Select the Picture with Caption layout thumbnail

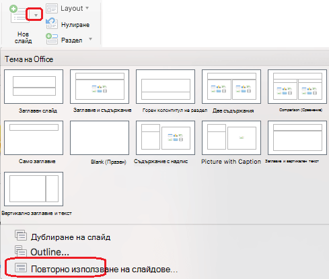coord(231,137)
